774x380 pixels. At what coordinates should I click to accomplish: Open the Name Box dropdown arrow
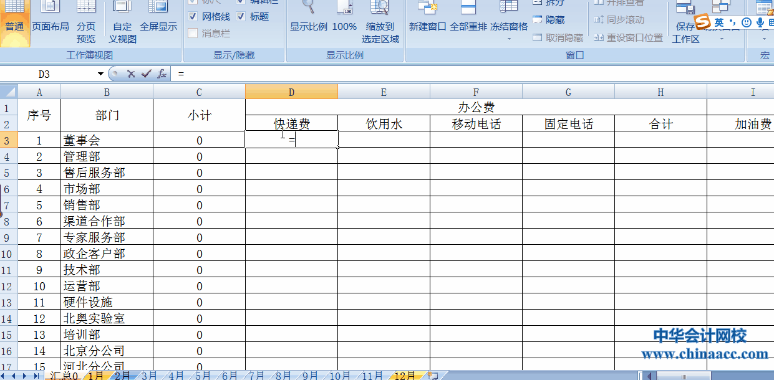click(100, 73)
